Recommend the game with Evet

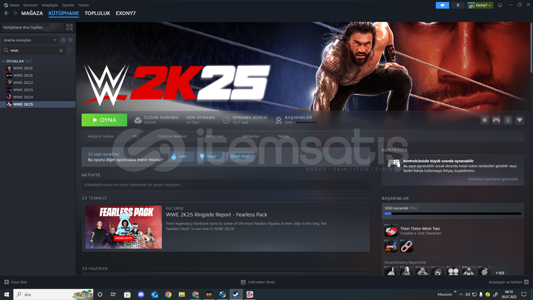point(181,156)
